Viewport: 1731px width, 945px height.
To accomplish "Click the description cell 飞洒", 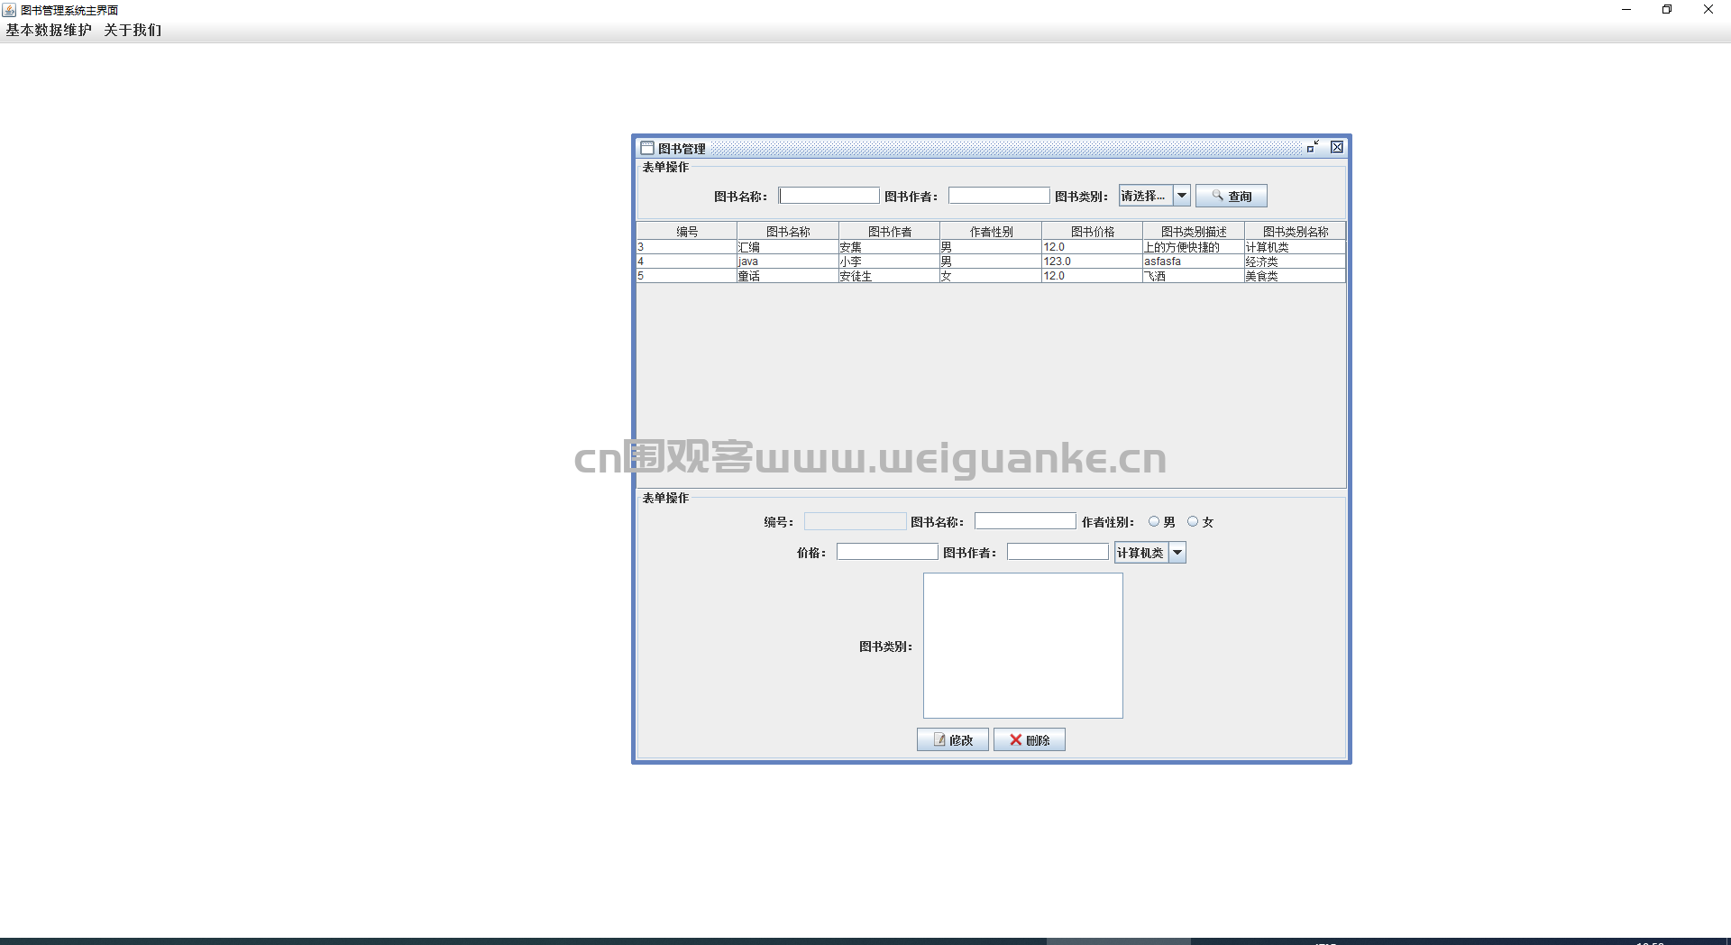I will coord(1194,275).
